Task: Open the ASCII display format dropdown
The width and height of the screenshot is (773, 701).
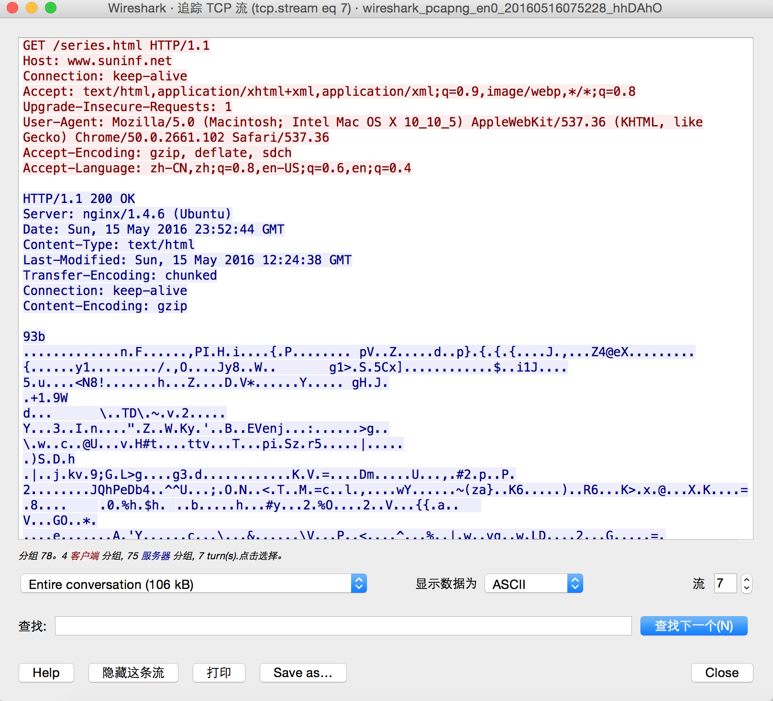Action: (534, 584)
